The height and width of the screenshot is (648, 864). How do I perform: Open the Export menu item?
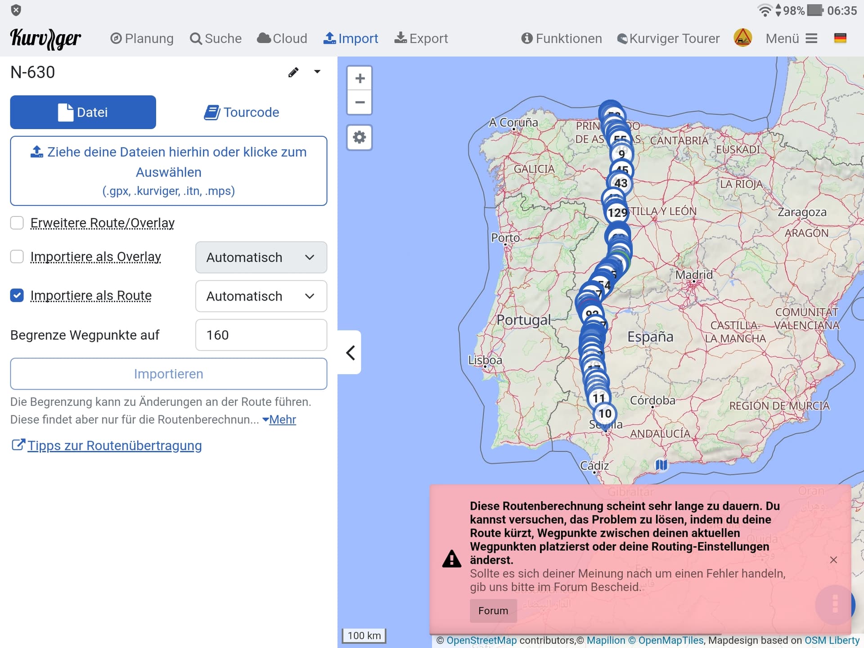[x=421, y=39]
